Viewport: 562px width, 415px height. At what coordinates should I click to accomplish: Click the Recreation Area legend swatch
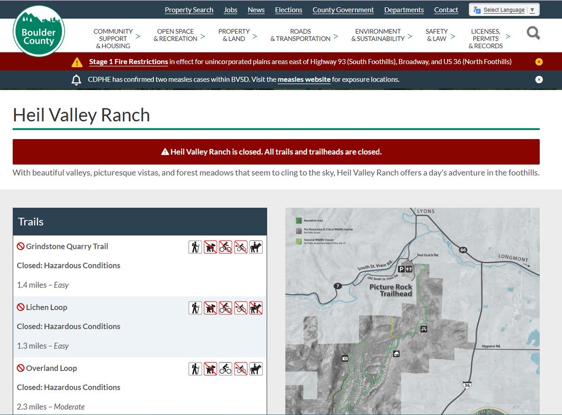coord(298,220)
